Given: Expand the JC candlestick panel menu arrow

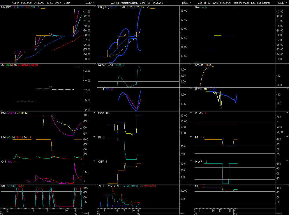Looking at the screenshot, I should (x=94, y=64).
